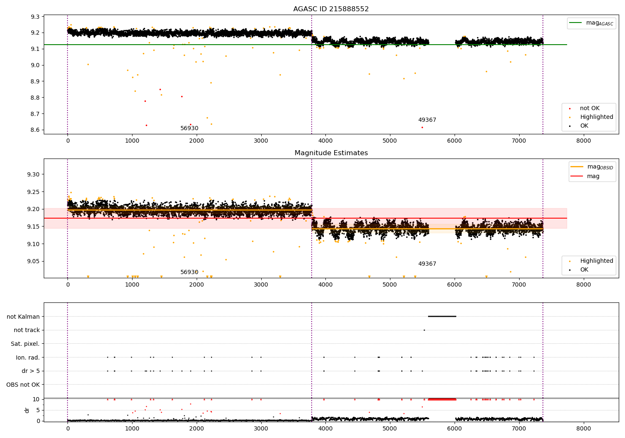The width and height of the screenshot is (625, 438).
Task: Click the 'not track' axis label
Action: (27, 330)
